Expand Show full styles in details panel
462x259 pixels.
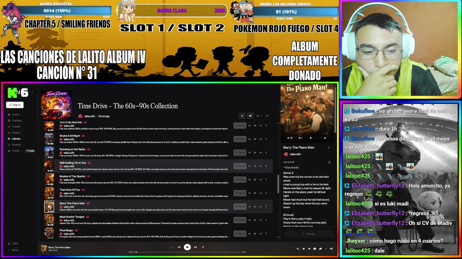pyautogui.click(x=291, y=167)
